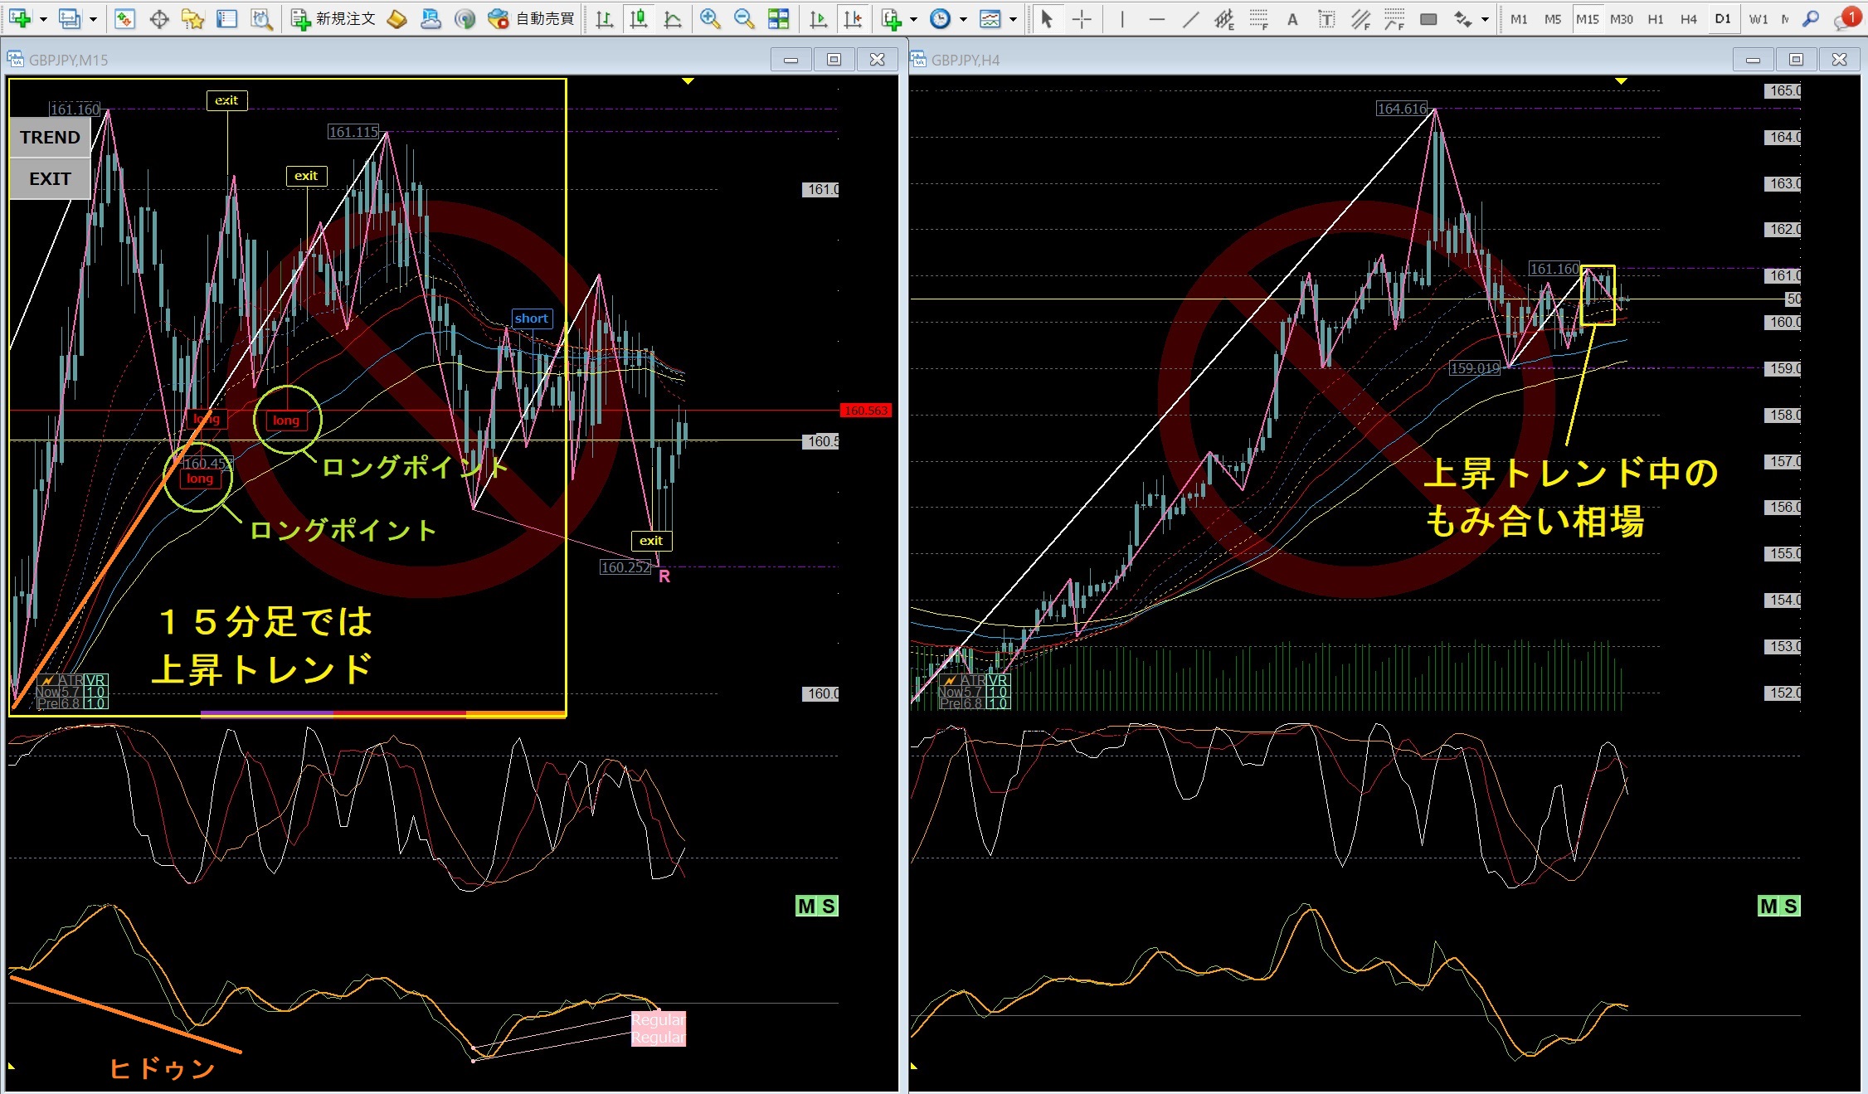This screenshot has height=1094, width=1868.
Task: Pick the trendline drawing tool
Action: tap(1190, 19)
